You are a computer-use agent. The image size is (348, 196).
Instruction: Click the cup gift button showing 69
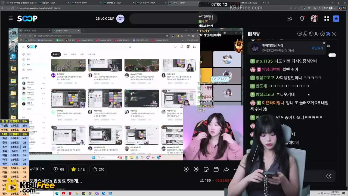click(59, 169)
